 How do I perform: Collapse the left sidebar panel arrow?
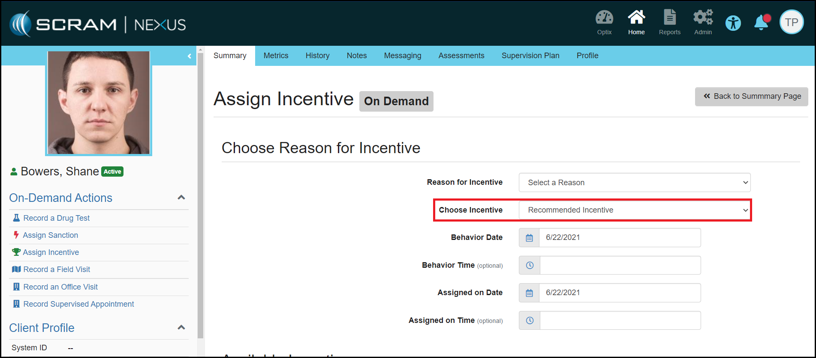coord(189,56)
